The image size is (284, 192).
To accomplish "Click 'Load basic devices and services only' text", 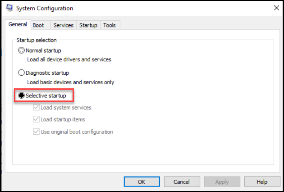I will (71, 82).
